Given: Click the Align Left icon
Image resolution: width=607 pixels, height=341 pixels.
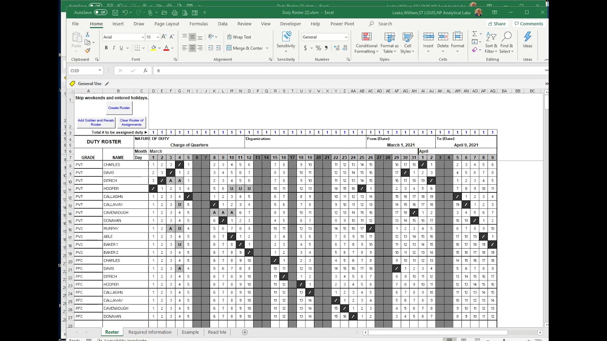Looking at the screenshot, I should (184, 48).
